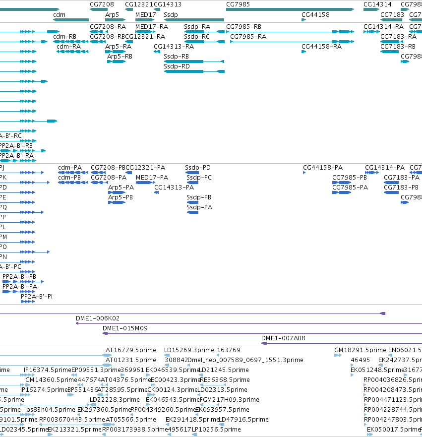Select the CG7183 gene bar
422x437 pixels.
click(391, 20)
